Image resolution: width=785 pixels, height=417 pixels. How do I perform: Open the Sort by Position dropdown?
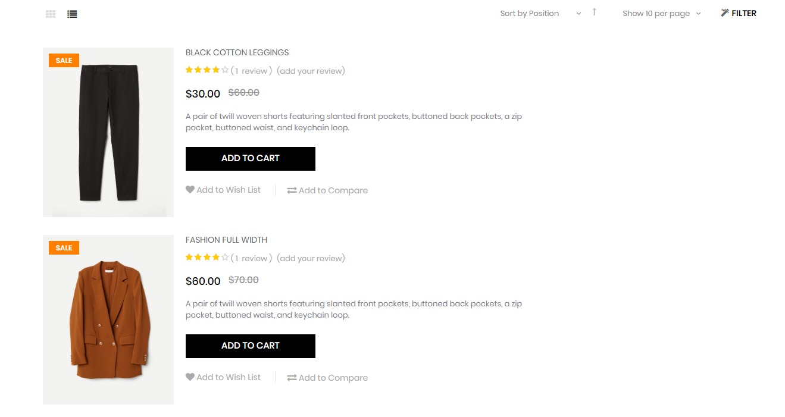540,14
